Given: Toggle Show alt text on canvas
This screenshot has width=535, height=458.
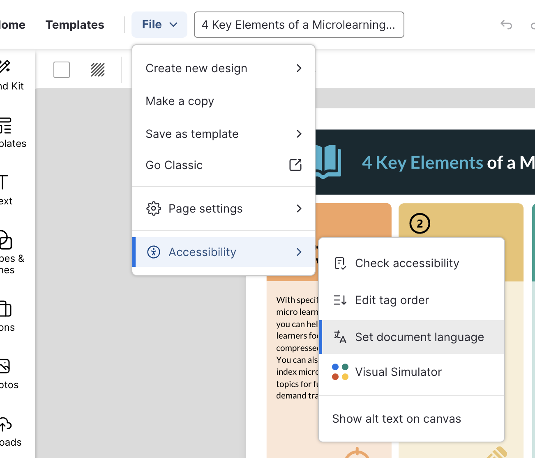Looking at the screenshot, I should pyautogui.click(x=396, y=419).
